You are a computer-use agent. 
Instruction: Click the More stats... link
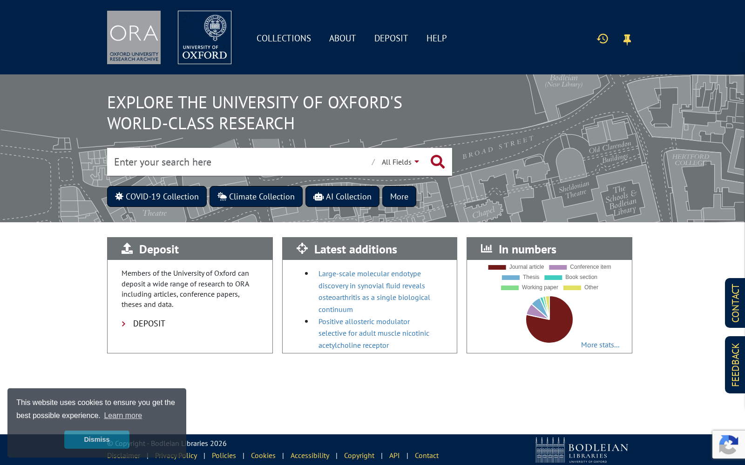coord(600,345)
